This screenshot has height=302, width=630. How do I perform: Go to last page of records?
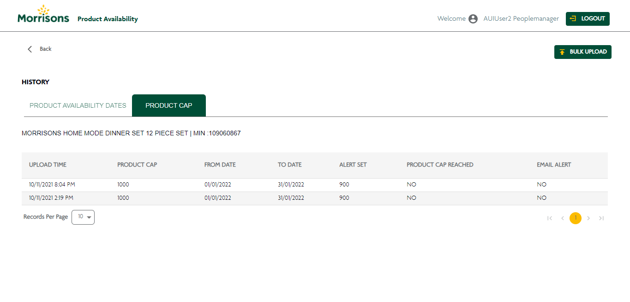pos(601,218)
